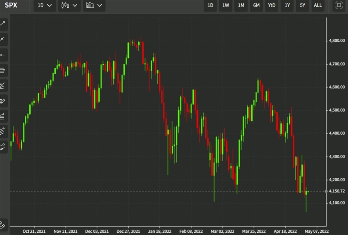This screenshot has height=235, width=348.
Task: Set chart range to 1Y
Action: [287, 5]
